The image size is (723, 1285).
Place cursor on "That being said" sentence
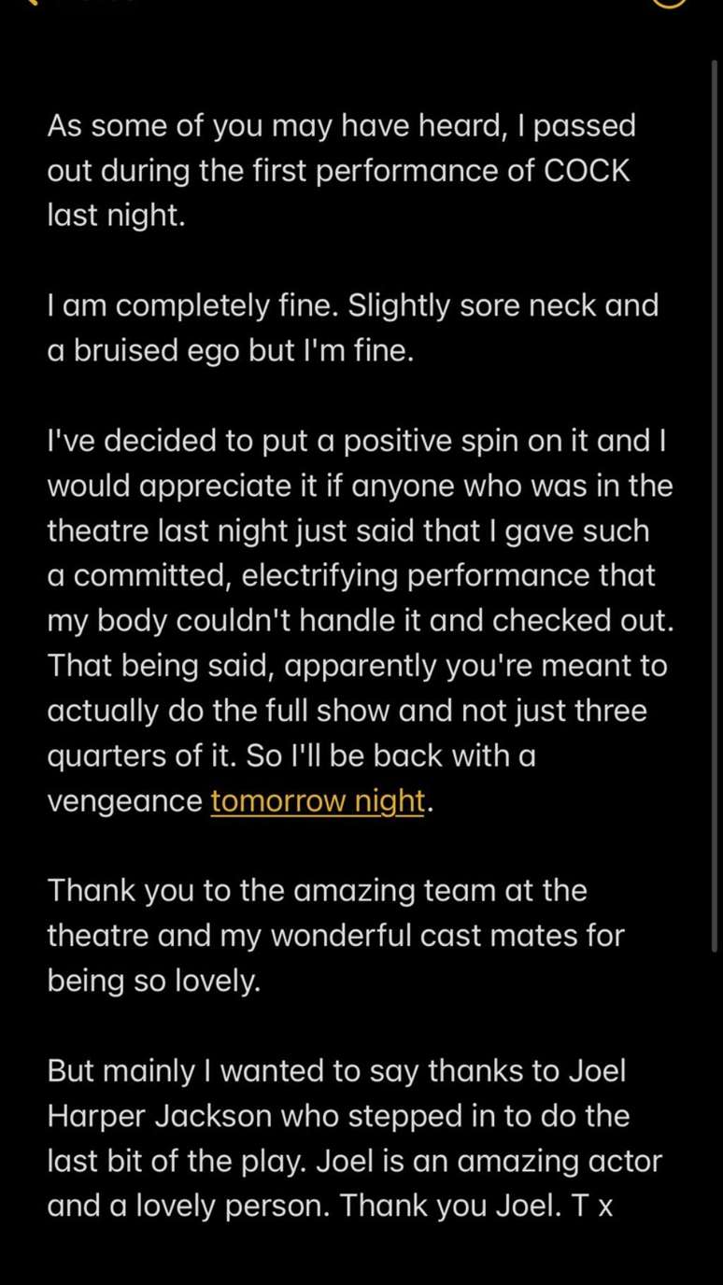(159, 666)
